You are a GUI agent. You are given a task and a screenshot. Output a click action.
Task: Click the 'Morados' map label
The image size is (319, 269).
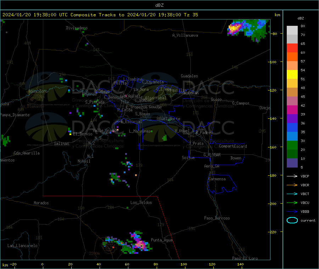[x=41, y=203]
